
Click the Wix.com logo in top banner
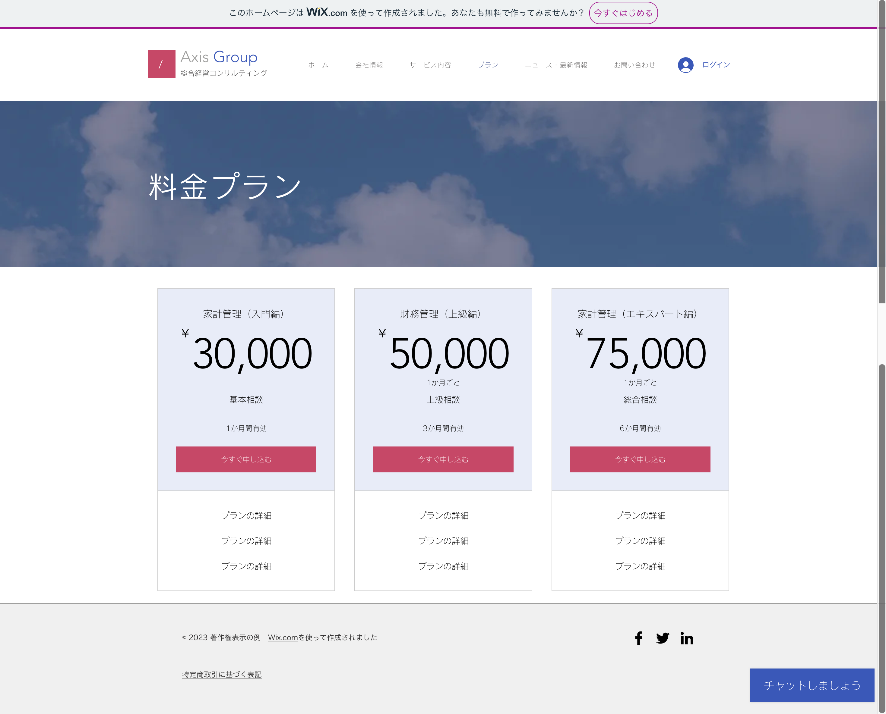pyautogui.click(x=327, y=13)
